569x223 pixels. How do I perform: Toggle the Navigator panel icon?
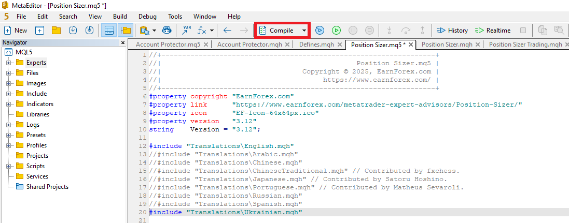click(x=126, y=31)
